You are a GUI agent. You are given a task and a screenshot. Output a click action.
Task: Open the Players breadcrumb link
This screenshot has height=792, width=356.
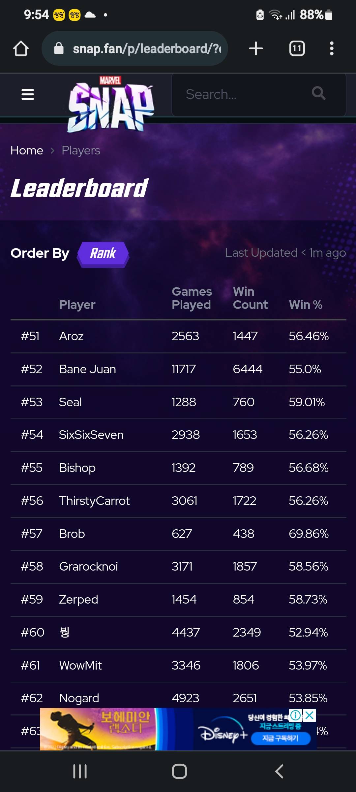click(81, 150)
